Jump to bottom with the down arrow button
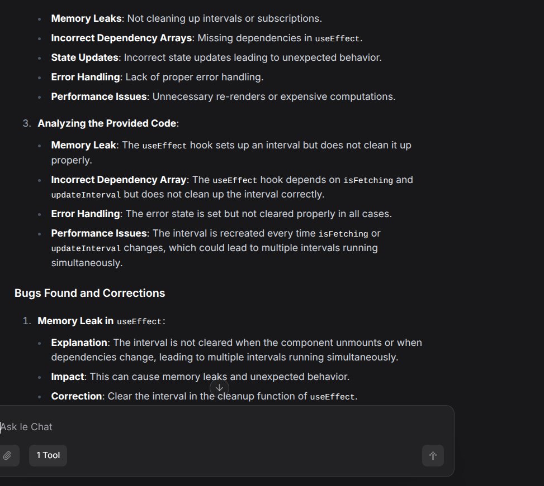Image resolution: width=544 pixels, height=486 pixels. pyautogui.click(x=219, y=388)
